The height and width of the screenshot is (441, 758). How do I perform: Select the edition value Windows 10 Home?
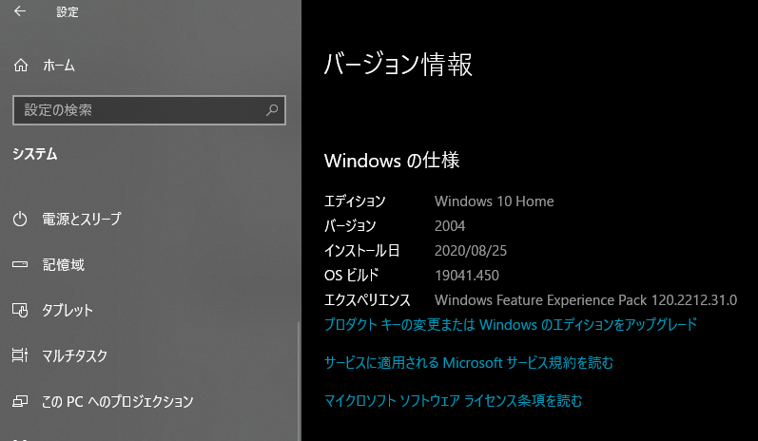click(494, 201)
